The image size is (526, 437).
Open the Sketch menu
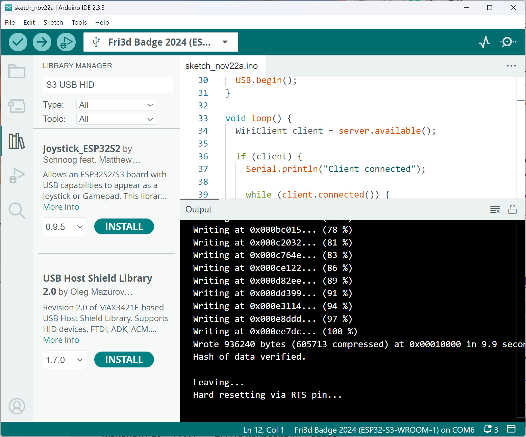pyautogui.click(x=53, y=22)
